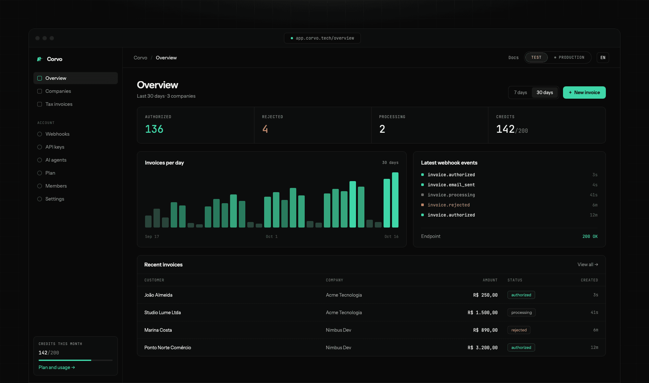Click the rejected event square marker
The height and width of the screenshot is (383, 649).
[x=422, y=205]
